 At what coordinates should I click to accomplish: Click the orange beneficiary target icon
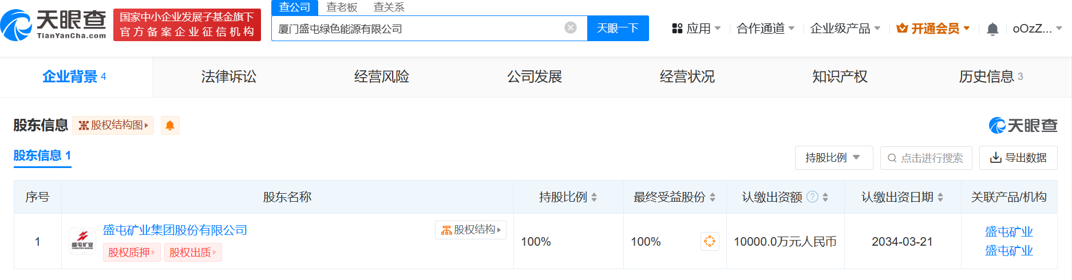pyautogui.click(x=709, y=241)
